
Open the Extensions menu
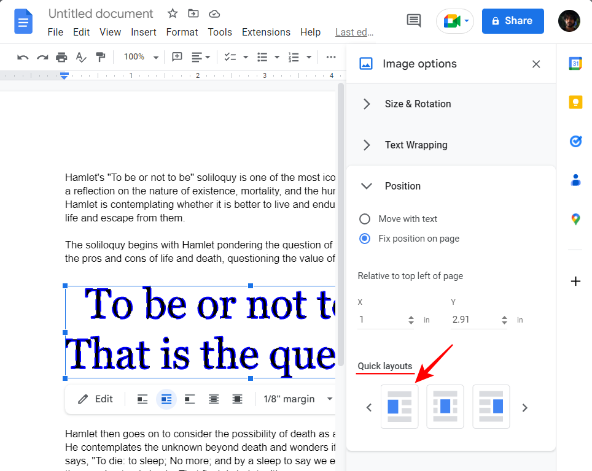(265, 32)
